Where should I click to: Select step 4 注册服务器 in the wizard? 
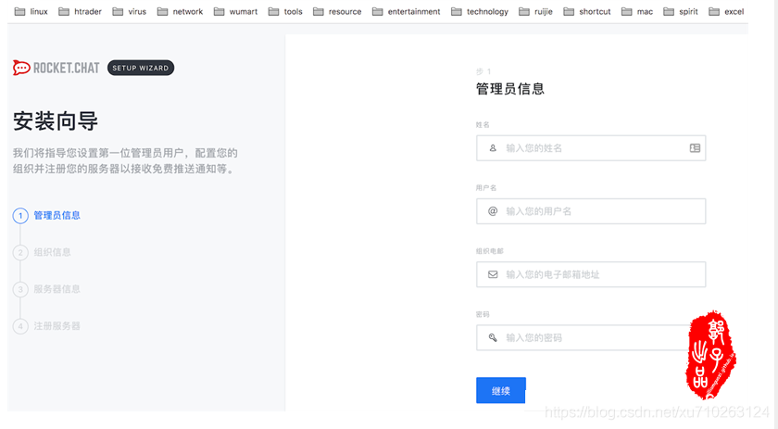click(x=46, y=326)
